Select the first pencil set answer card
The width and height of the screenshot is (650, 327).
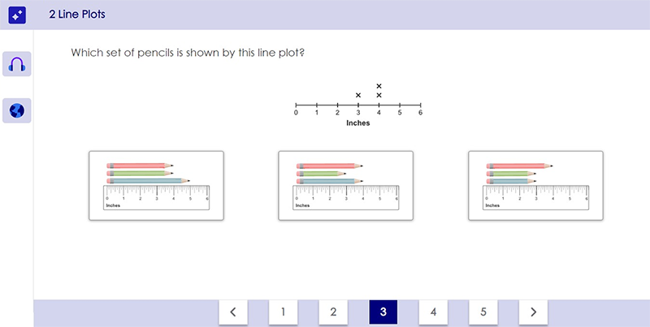tap(156, 185)
